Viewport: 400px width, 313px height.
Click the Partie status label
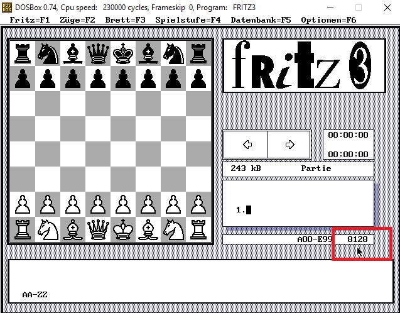point(316,168)
